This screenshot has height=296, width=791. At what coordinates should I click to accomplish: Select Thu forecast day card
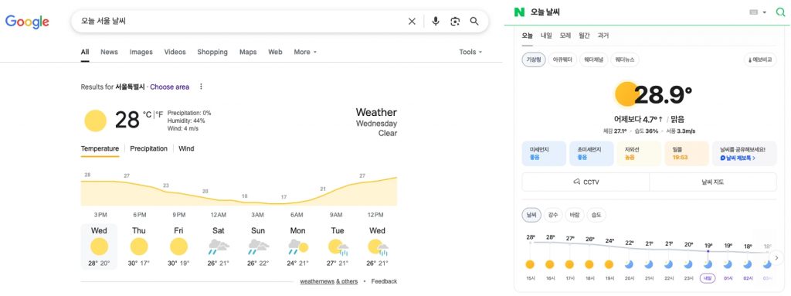139,247
